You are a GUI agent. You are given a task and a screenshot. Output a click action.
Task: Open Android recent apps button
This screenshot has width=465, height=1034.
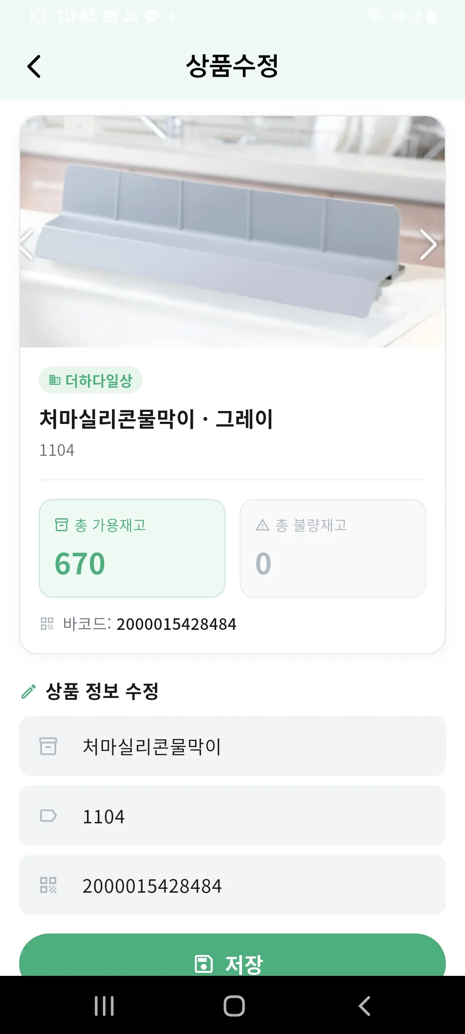(104, 1006)
